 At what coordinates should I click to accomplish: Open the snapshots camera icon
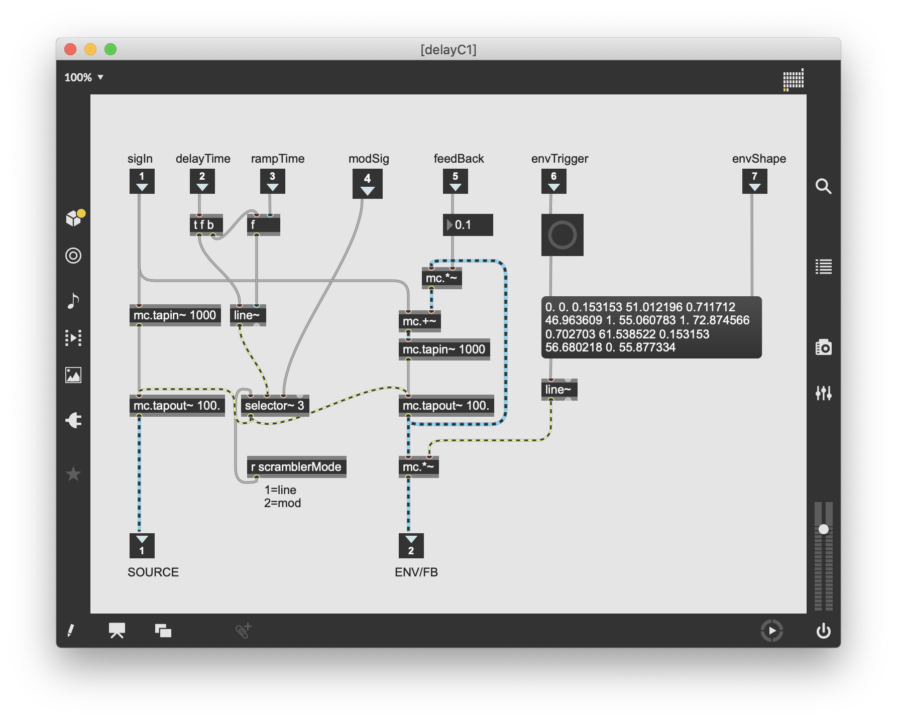click(x=823, y=347)
